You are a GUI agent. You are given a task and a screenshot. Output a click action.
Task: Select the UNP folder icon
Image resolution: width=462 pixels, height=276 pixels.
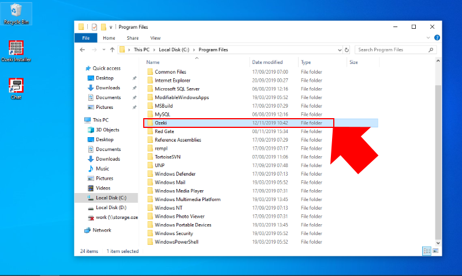click(x=150, y=165)
